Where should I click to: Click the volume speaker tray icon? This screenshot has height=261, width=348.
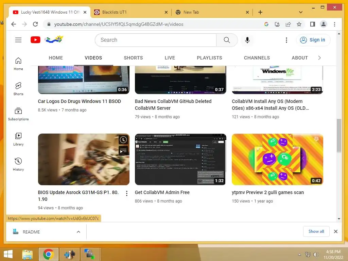[316, 254]
